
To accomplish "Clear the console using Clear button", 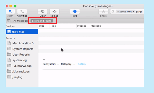I will [43, 12].
